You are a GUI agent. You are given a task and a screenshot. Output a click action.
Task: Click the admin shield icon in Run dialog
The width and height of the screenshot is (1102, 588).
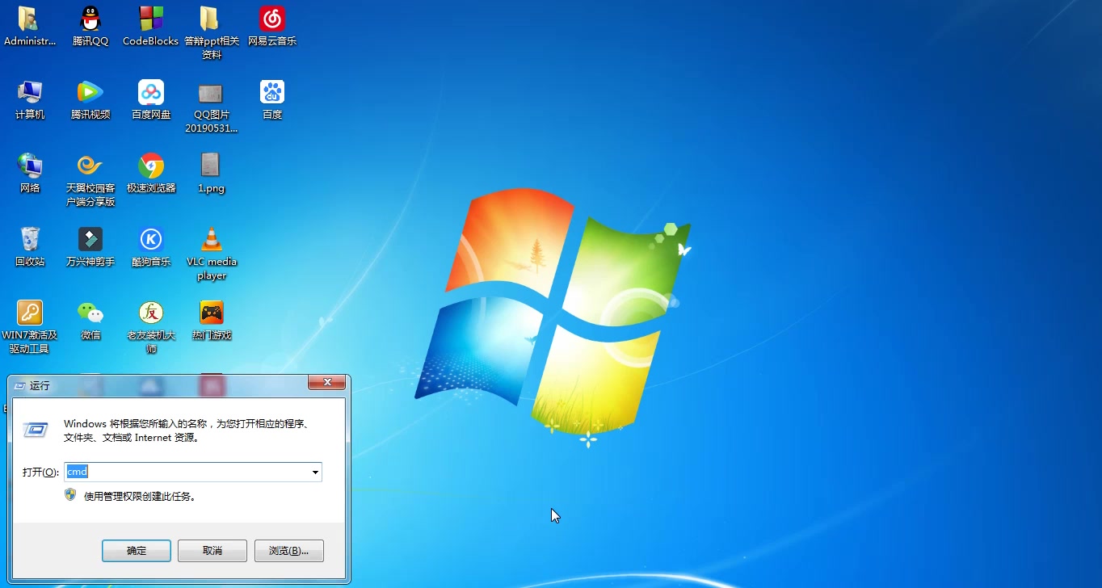pyautogui.click(x=71, y=494)
